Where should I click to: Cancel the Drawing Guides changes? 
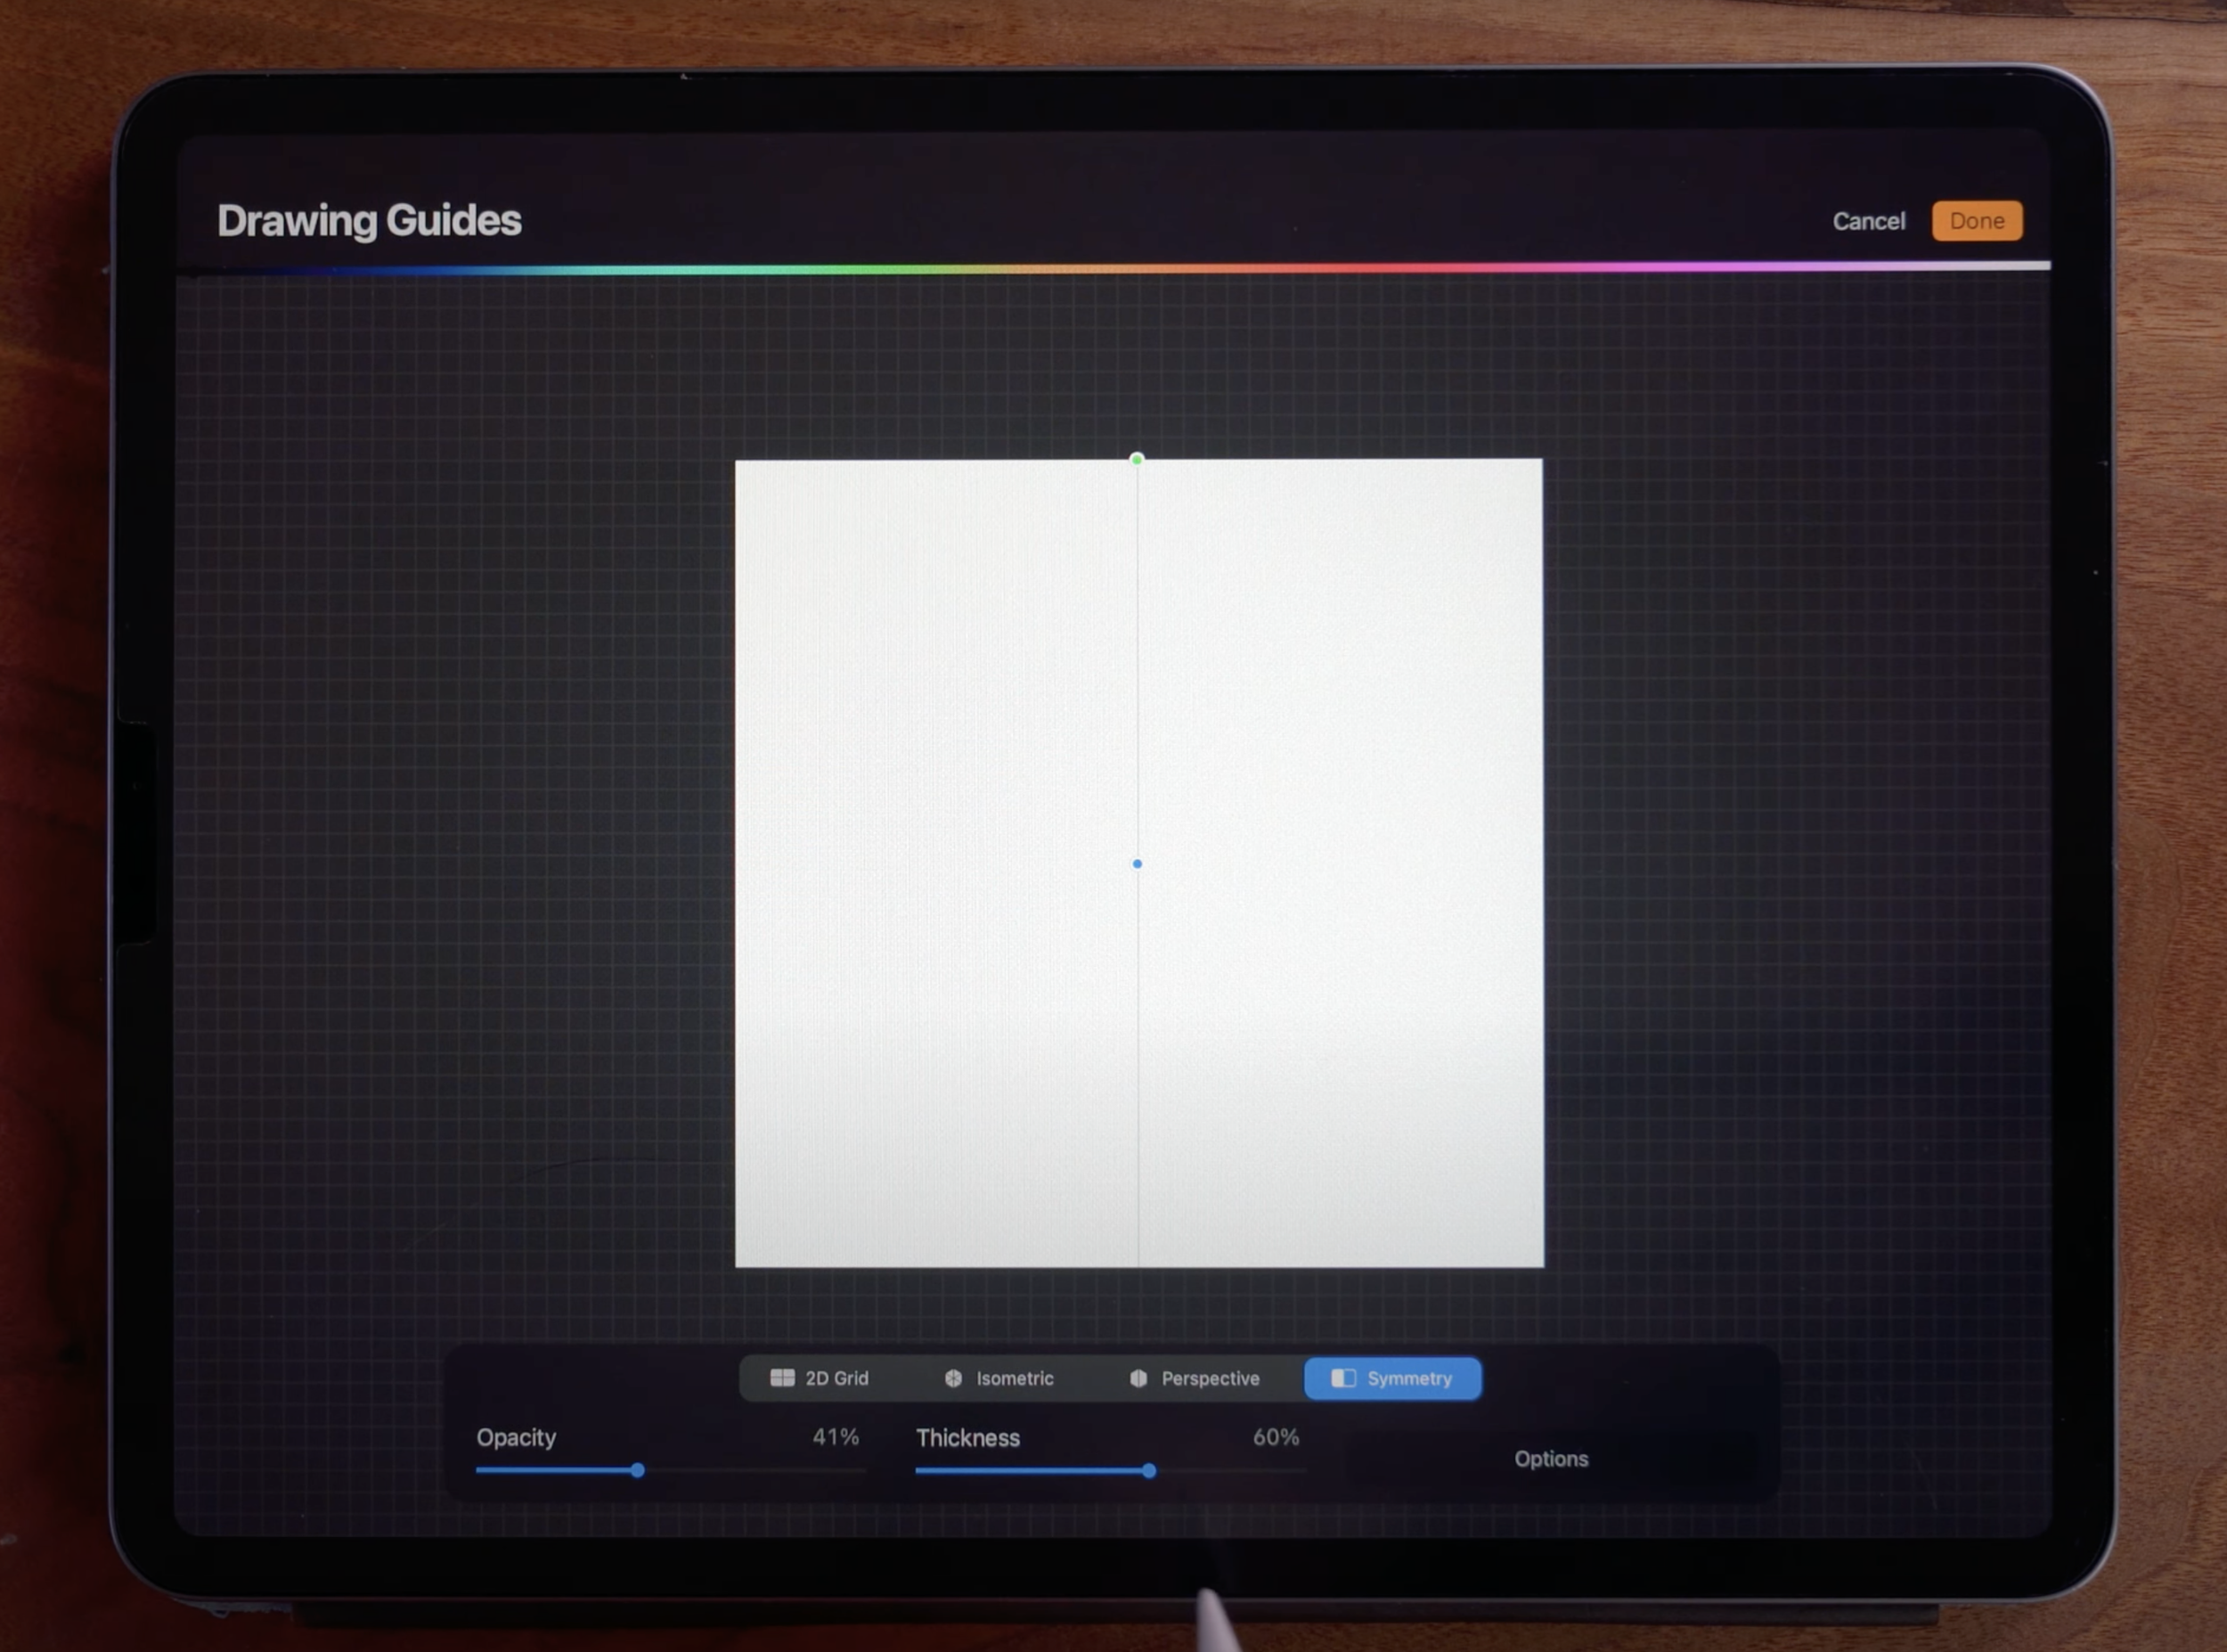tap(1868, 221)
